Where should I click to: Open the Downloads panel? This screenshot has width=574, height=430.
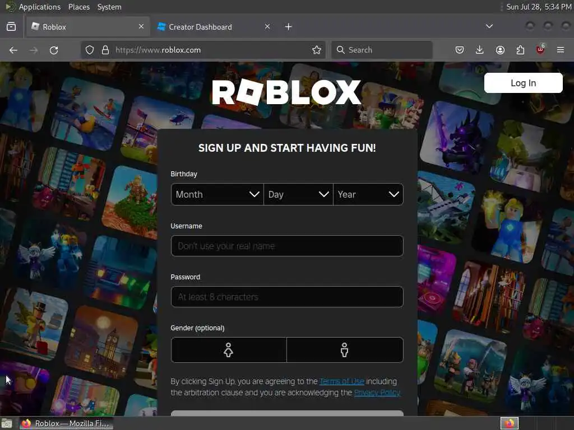[x=480, y=50]
